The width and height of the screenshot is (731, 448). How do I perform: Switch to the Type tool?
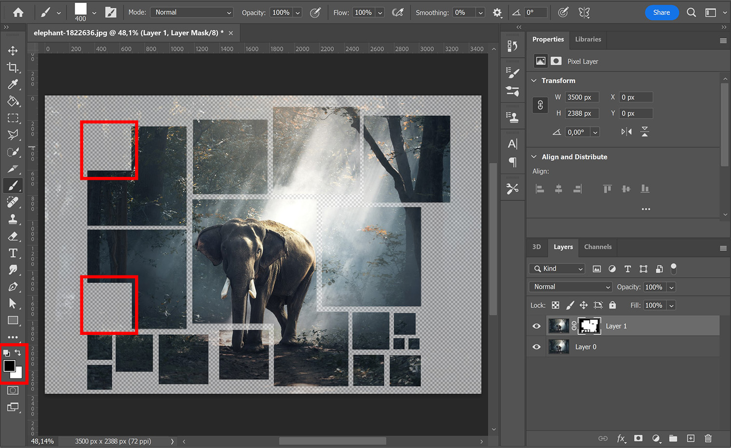tap(13, 253)
